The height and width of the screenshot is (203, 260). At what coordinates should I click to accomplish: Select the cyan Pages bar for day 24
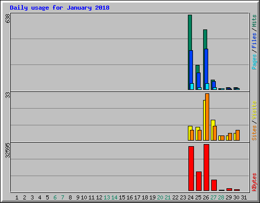[x=192, y=86]
